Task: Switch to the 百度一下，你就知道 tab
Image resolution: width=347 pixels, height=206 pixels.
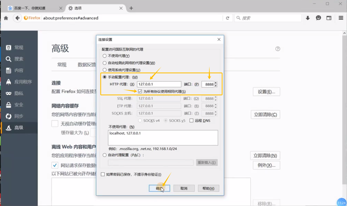Action: pyautogui.click(x=35, y=8)
